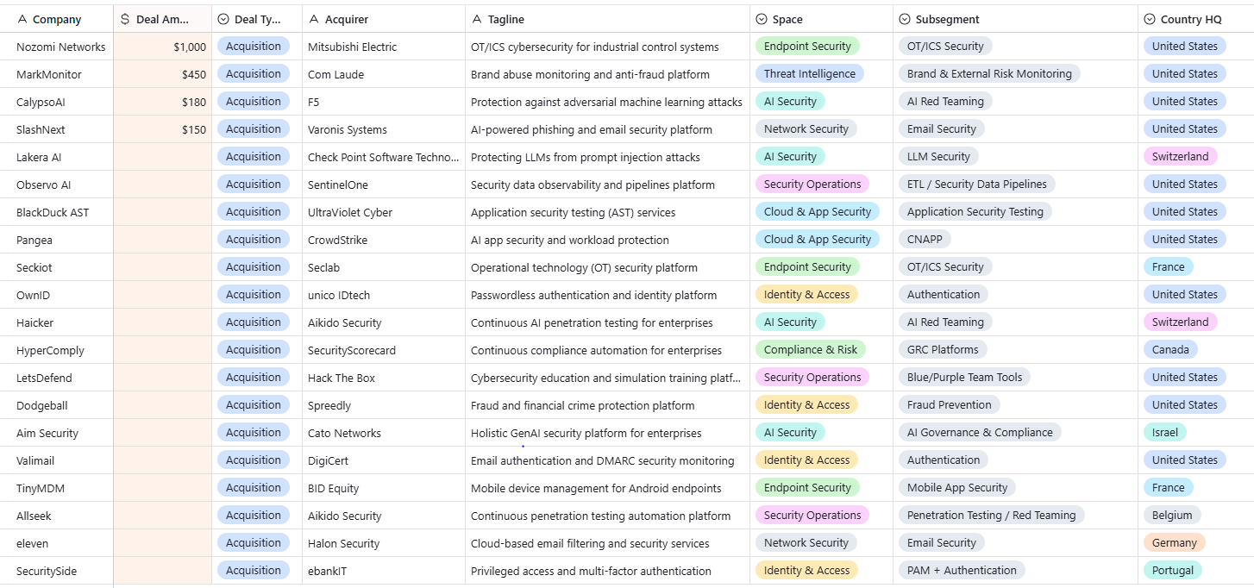The image size is (1254, 588).
Task: Select the Portugal country tag
Action: coord(1173,571)
